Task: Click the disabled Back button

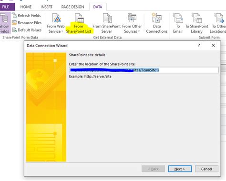Action: point(153,169)
